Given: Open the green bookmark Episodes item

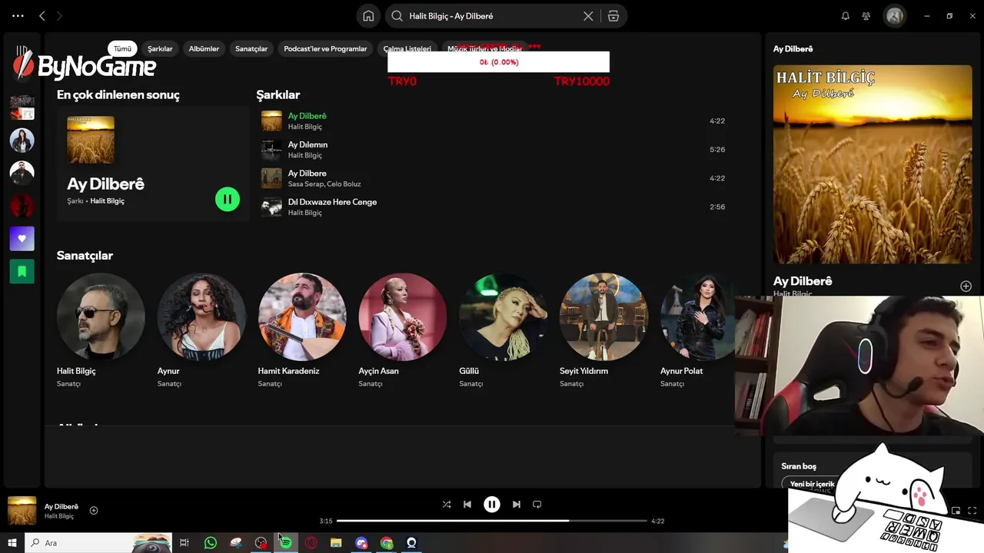Looking at the screenshot, I should [22, 272].
